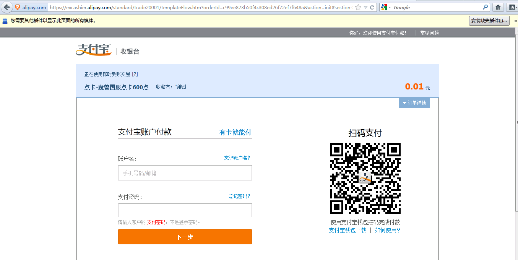Click the 收款方: *维烈 text
Screen dimensions: 518x260
point(171,87)
